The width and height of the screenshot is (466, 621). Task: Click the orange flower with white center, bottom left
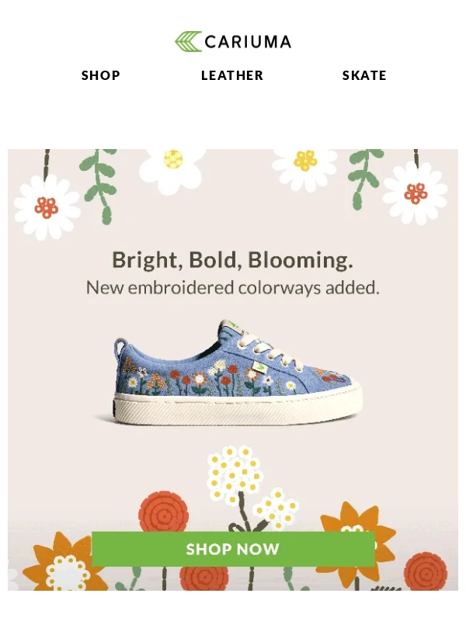click(x=66, y=567)
